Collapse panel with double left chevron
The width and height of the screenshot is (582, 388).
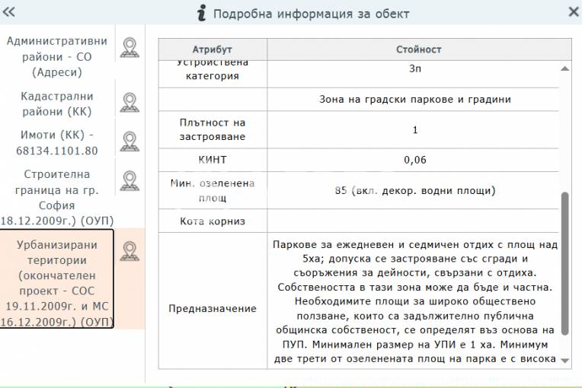tap(8, 12)
